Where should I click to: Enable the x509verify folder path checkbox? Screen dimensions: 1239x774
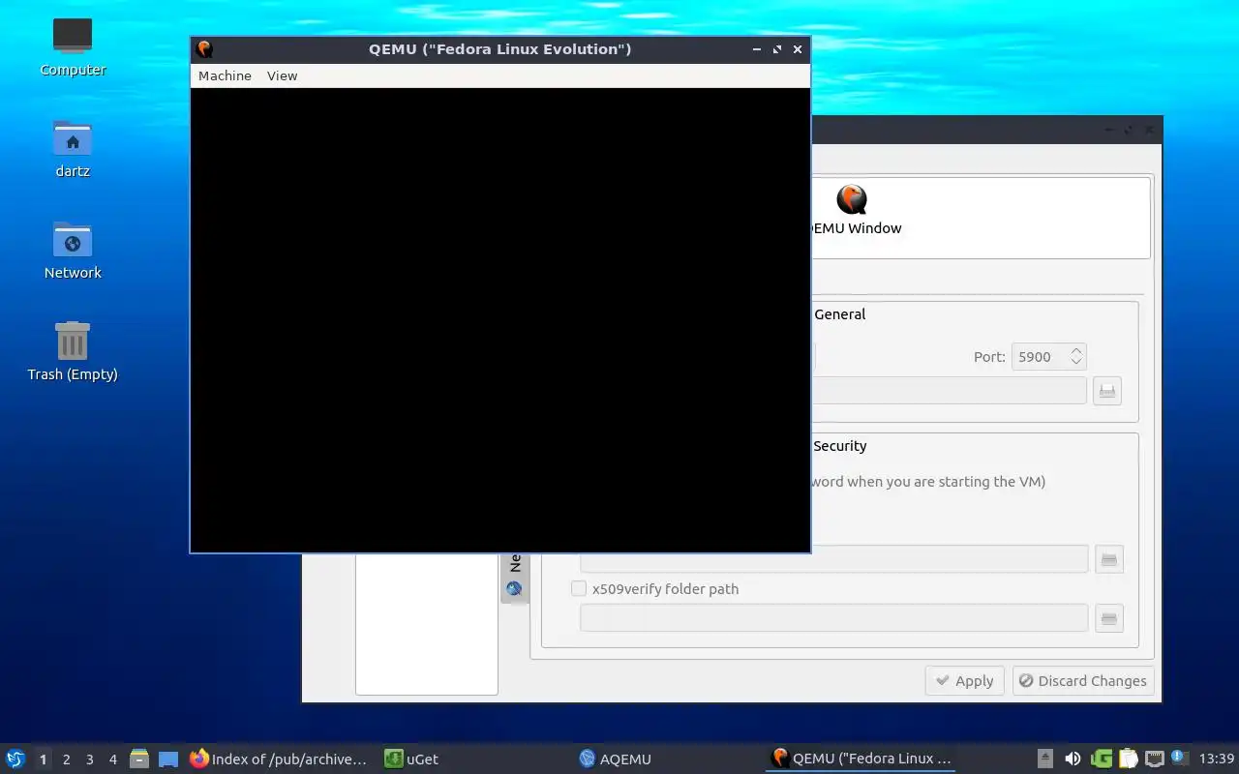(579, 588)
